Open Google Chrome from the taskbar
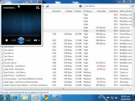 [46, 98]
